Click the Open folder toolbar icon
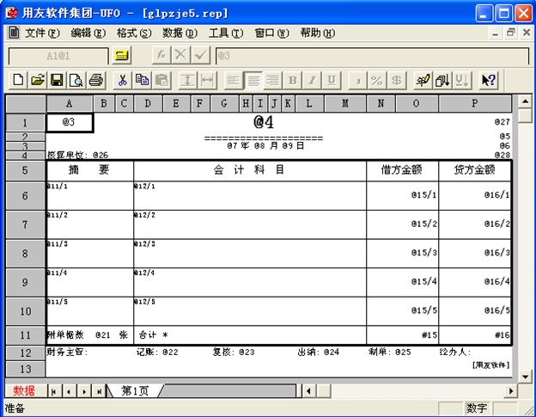 pos(37,80)
